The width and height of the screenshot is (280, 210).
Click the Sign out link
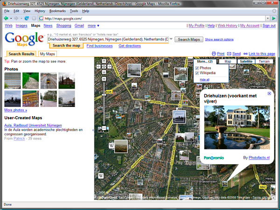[x=269, y=26]
